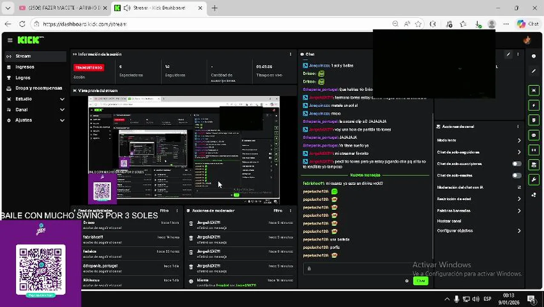Image resolution: width=544 pixels, height=307 pixels.
Task: Open the taskbar volume icon
Action: [476, 299]
